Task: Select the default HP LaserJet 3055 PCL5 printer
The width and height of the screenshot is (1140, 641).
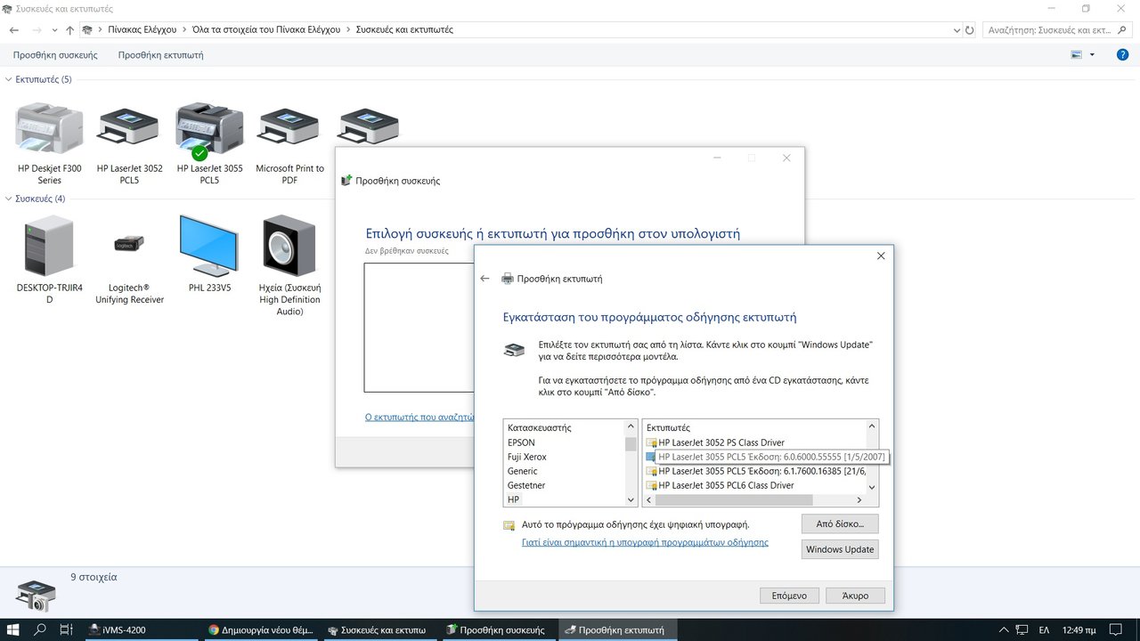Action: [209, 142]
